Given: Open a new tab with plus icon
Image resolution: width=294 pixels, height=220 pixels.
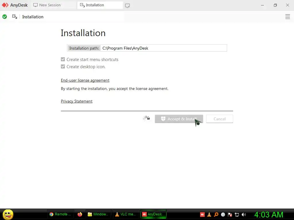Looking at the screenshot, I should tap(127, 5).
